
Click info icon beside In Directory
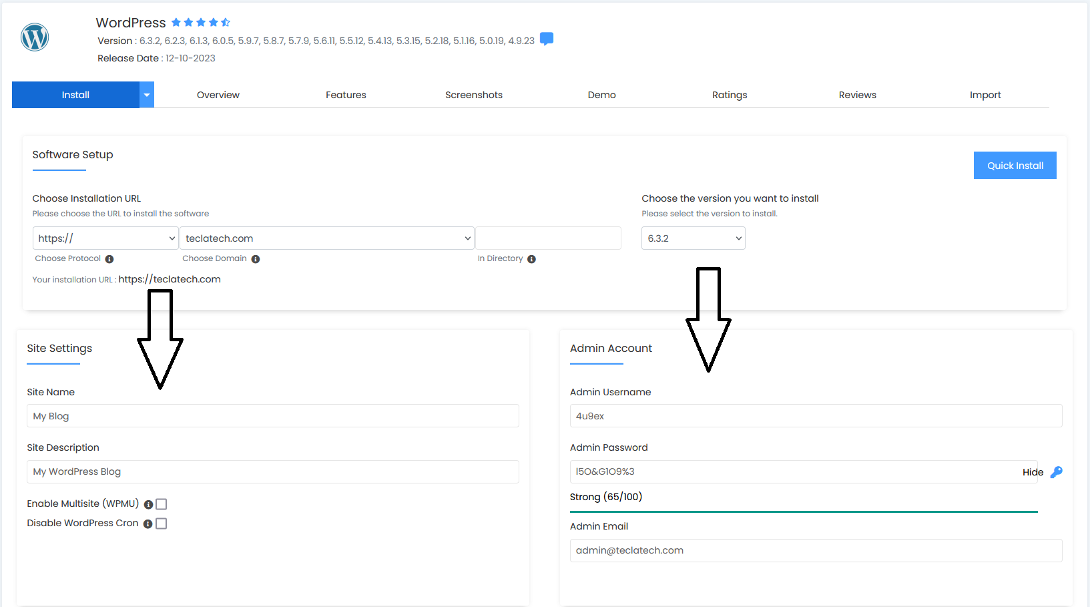pos(531,259)
